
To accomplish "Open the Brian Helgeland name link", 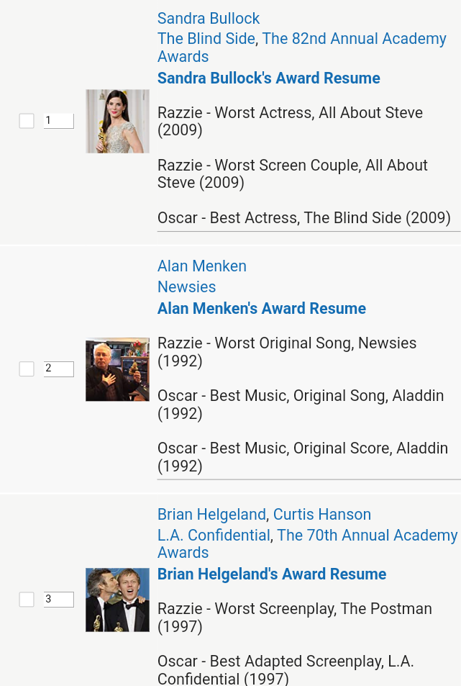I will coord(211,515).
